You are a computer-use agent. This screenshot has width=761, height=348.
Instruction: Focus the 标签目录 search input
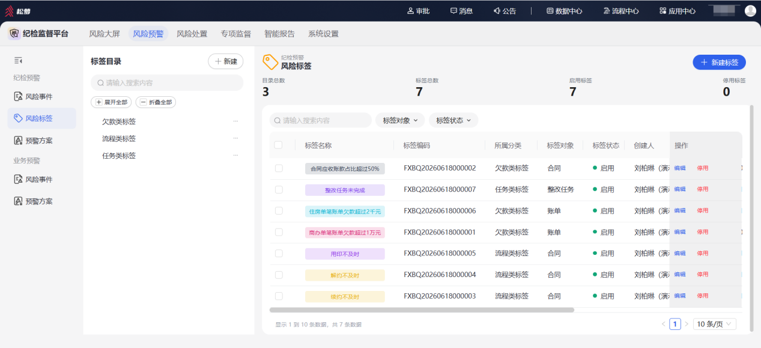tap(167, 83)
